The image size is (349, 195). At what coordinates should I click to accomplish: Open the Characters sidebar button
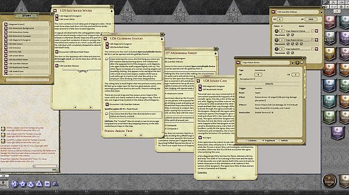tap(329, 22)
